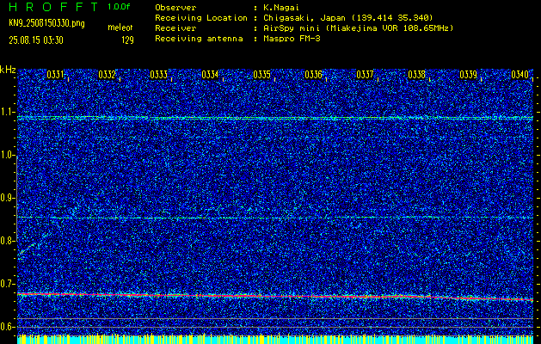Click the 1.0 kHz axis label
Image resolution: width=541 pixels, height=344 pixels.
tap(7, 155)
